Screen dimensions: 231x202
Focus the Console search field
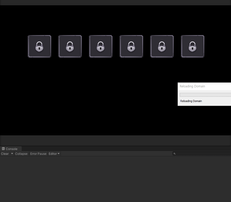pos(202,154)
